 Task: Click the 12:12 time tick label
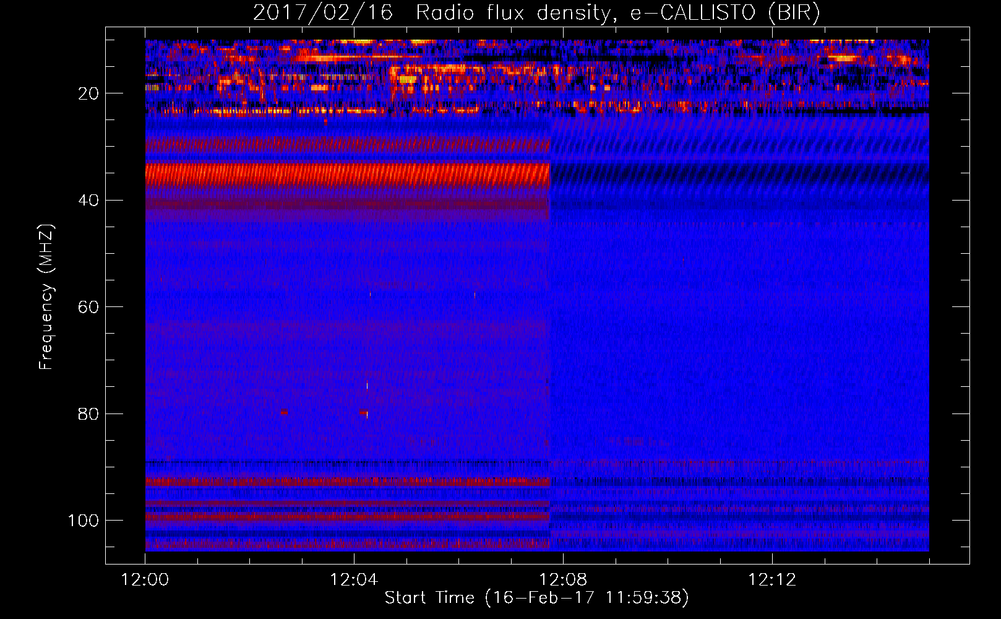click(x=772, y=580)
